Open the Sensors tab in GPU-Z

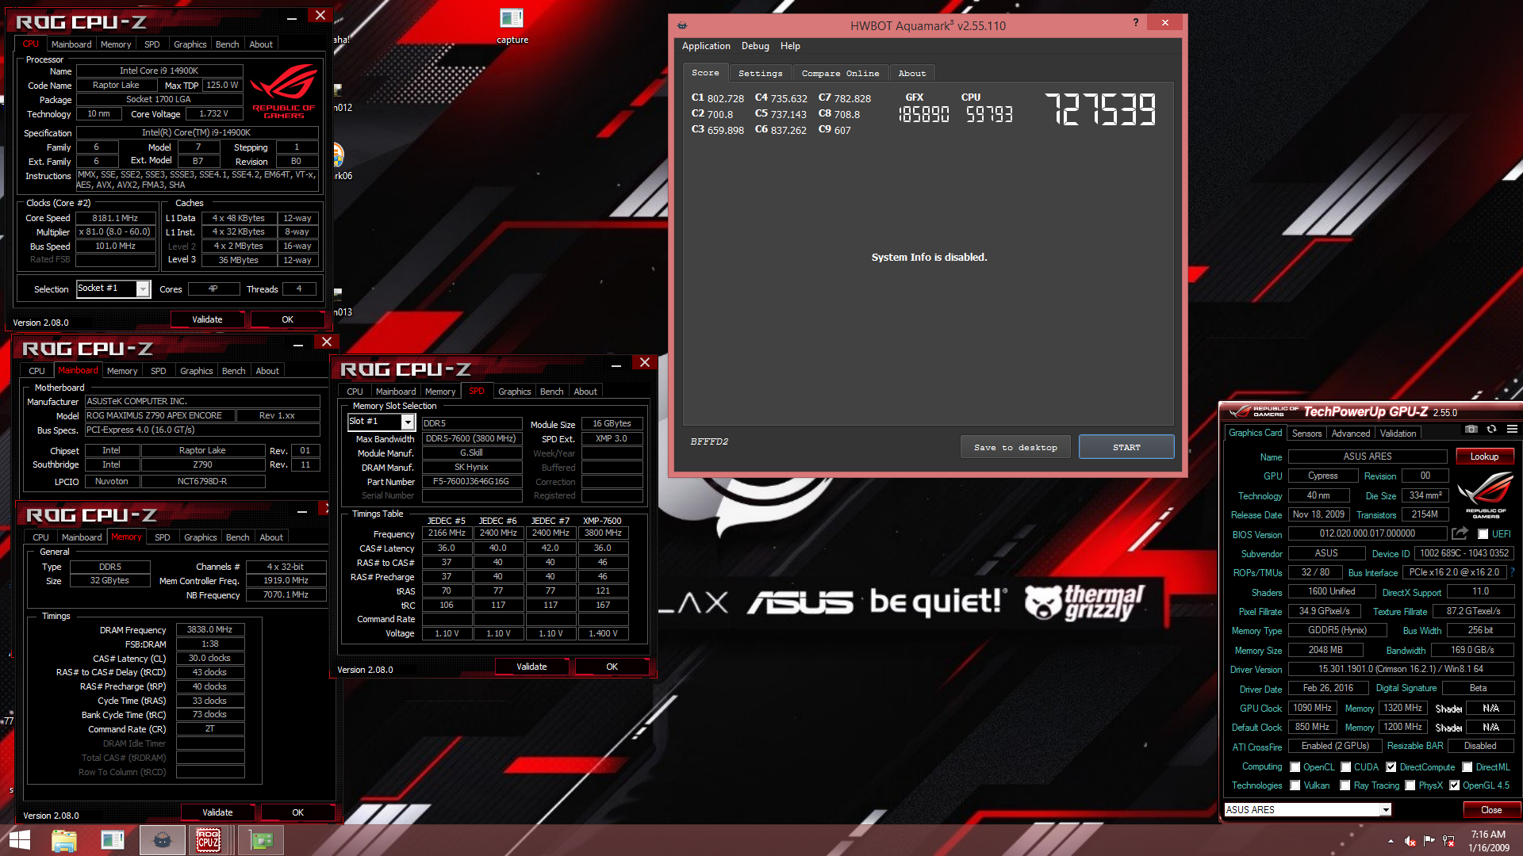point(1306,434)
